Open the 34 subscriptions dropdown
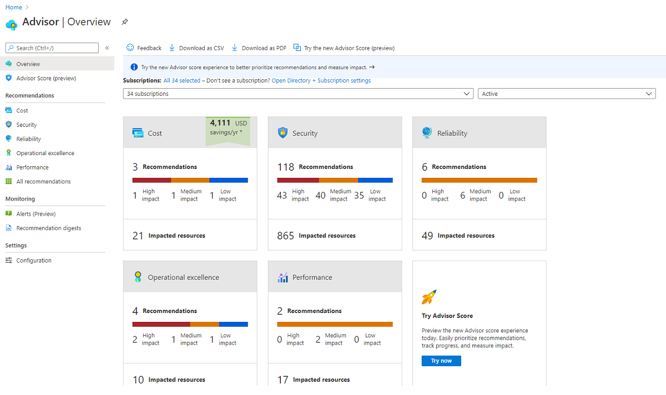Screen dimensions: 666x395 point(298,94)
